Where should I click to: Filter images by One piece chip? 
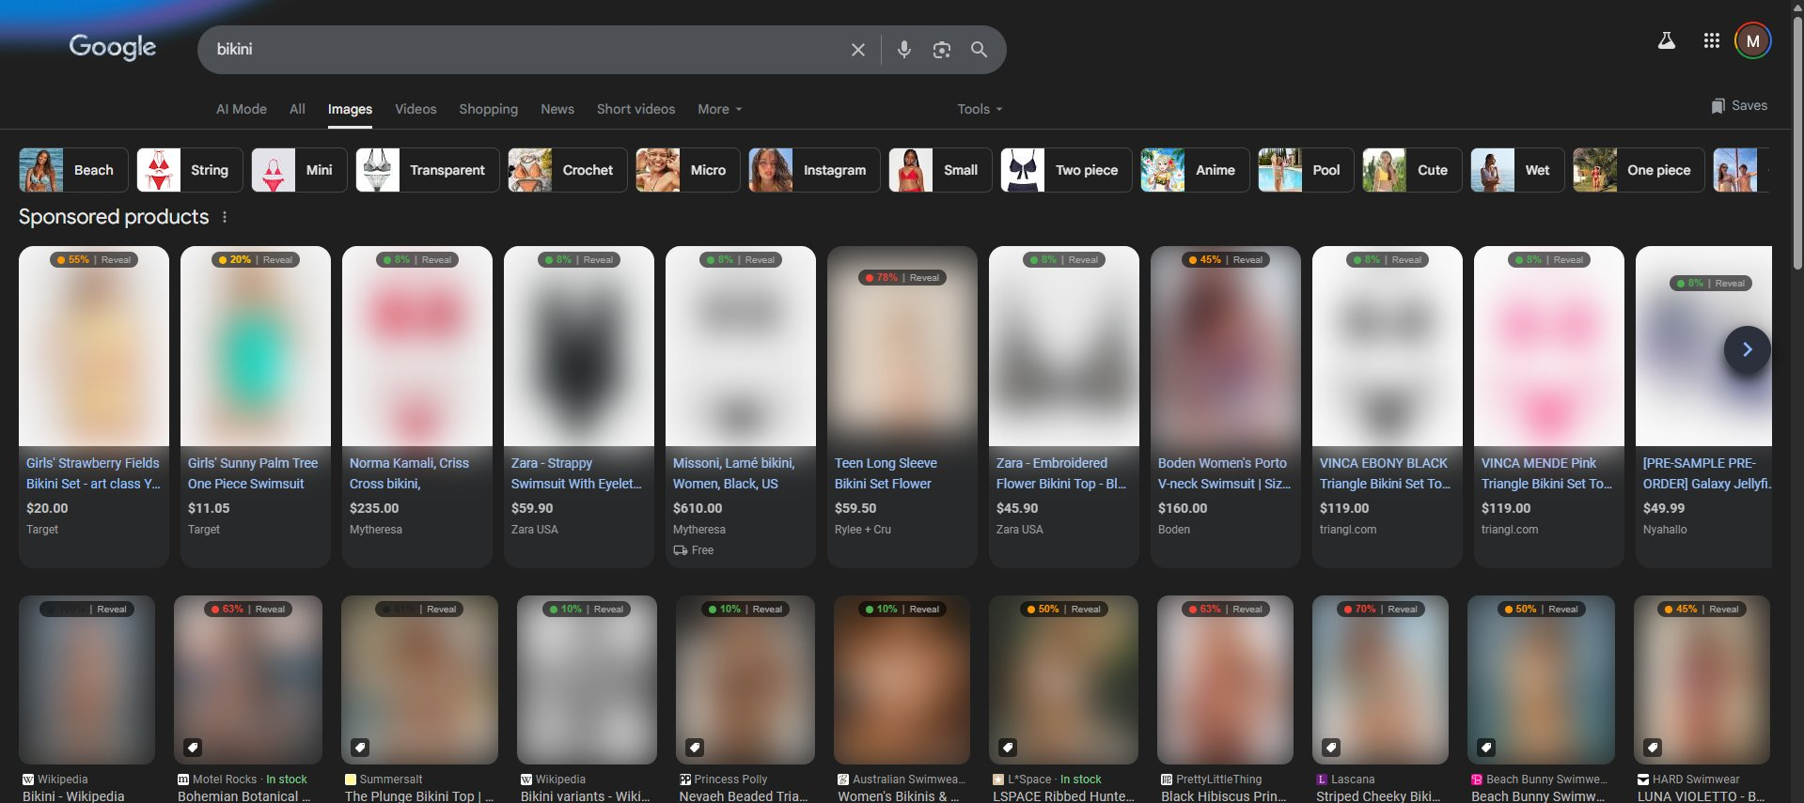(x=1639, y=170)
